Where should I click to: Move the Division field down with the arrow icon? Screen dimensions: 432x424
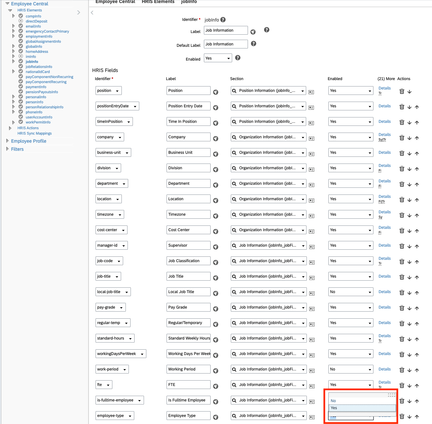coord(409,169)
